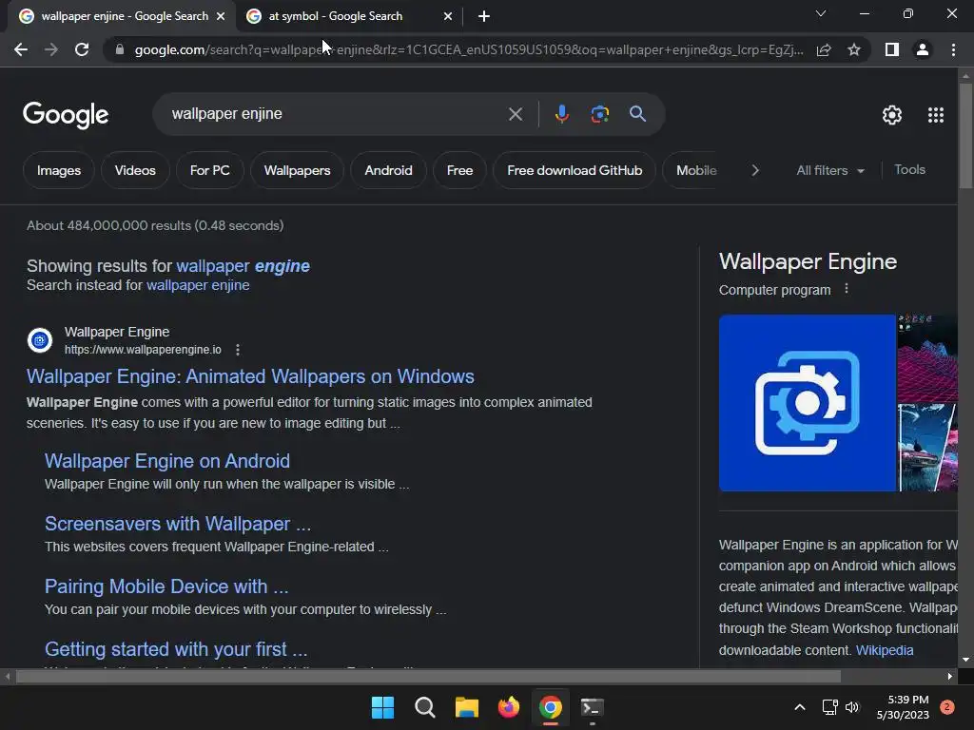
Task: Open Windows taskbar search
Action: [x=425, y=707]
